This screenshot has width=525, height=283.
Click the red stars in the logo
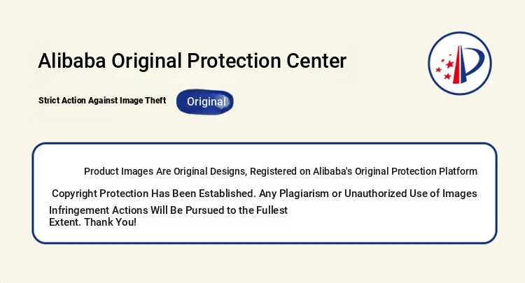445,67
